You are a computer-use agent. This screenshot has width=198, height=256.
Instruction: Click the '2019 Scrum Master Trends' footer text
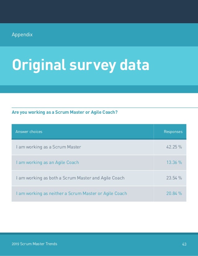pyautogui.click(x=34, y=244)
